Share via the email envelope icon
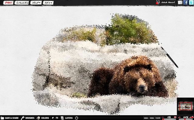 pos(180,2)
